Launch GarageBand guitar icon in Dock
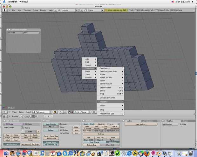The image size is (197, 157). 94,154
